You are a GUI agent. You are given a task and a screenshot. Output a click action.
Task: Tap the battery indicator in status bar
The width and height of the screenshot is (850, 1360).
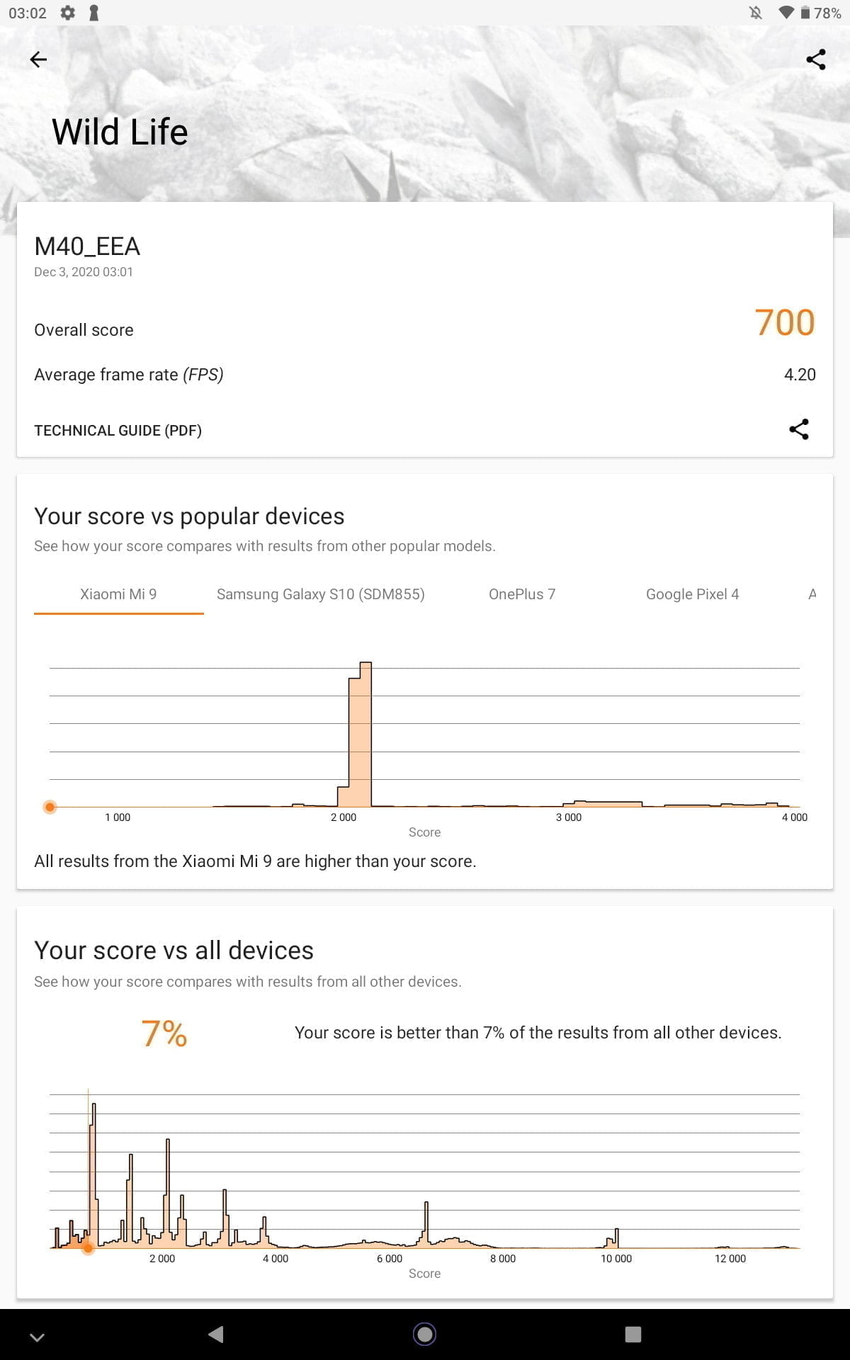point(805,13)
